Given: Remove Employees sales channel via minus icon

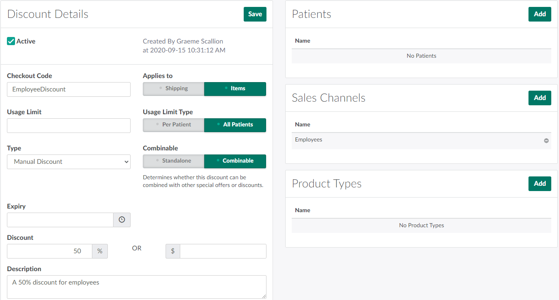Looking at the screenshot, I should point(546,141).
